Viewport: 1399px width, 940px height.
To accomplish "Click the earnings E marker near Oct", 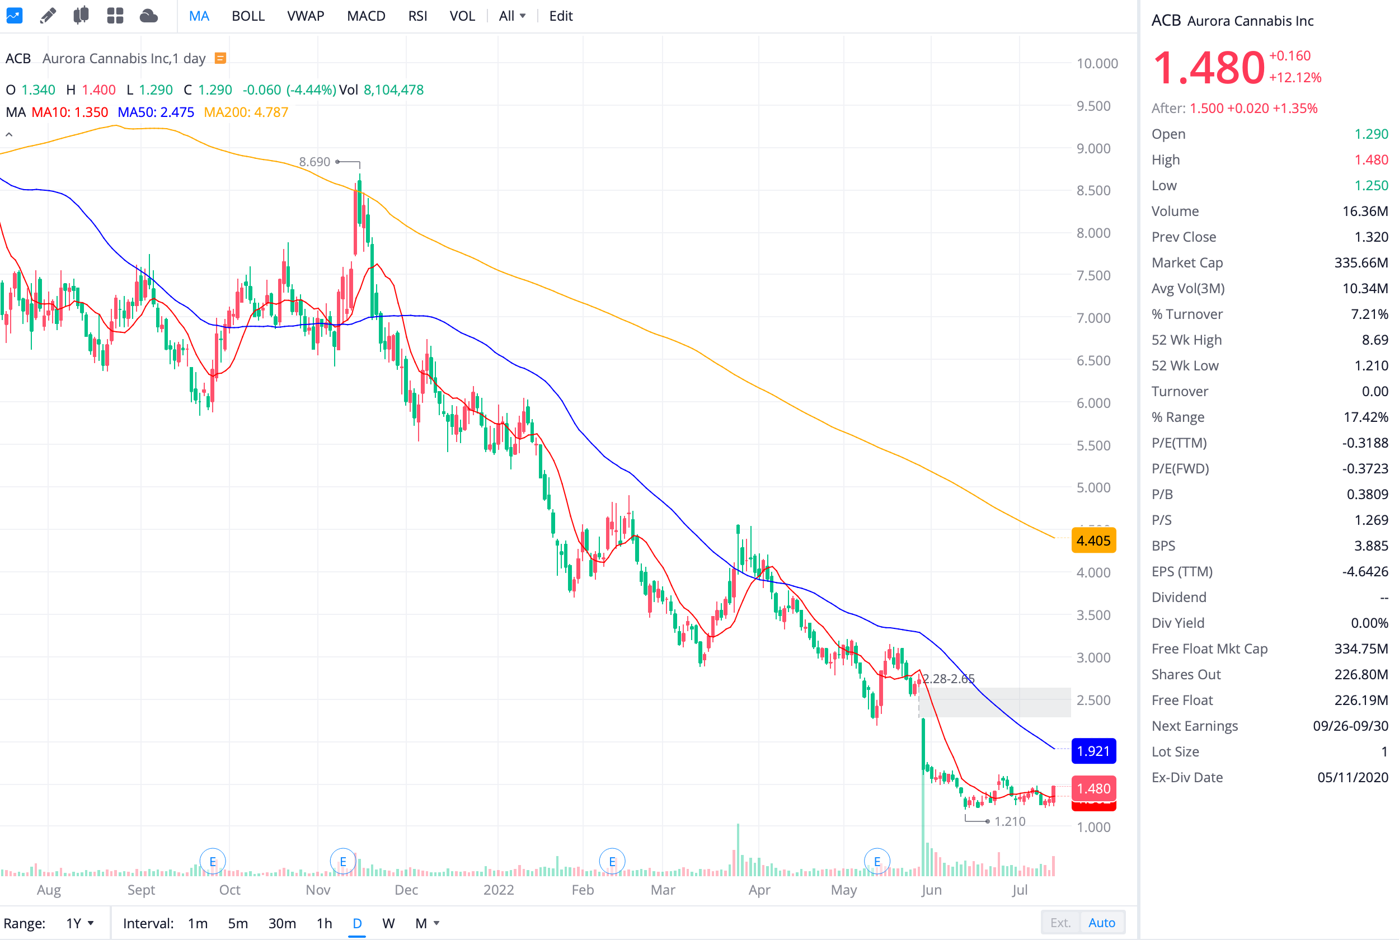I will (212, 862).
